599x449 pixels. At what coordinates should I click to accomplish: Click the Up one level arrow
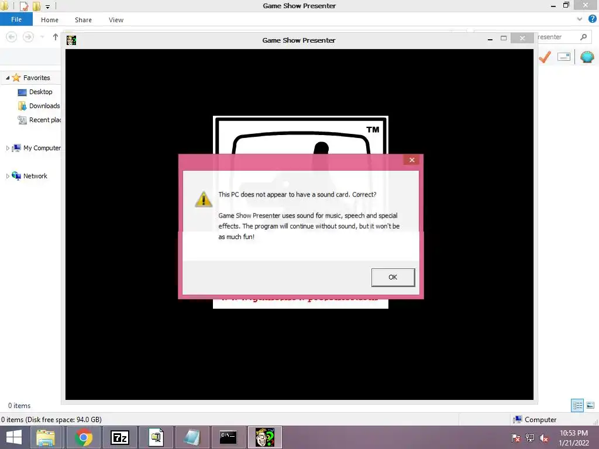point(56,37)
